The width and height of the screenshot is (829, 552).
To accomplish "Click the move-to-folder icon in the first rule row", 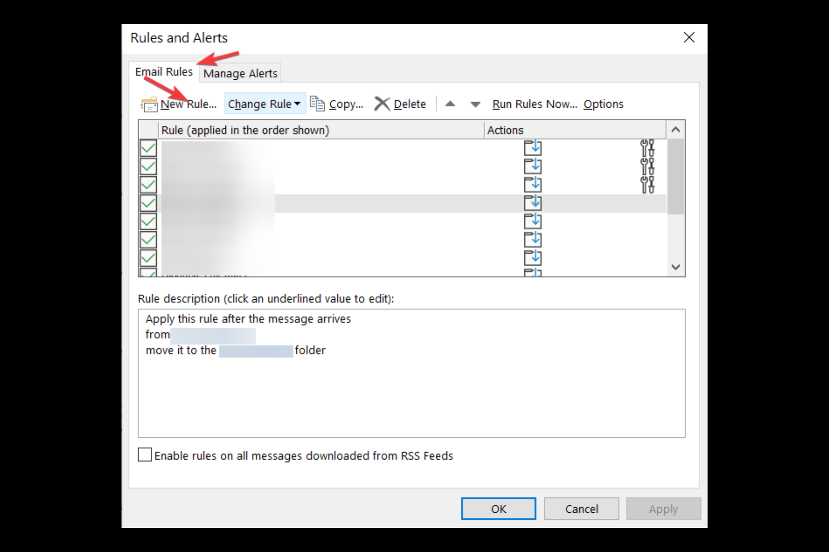I will 532,148.
